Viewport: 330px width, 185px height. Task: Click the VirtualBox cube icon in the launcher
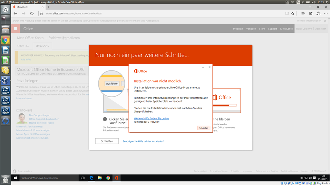[5, 80]
